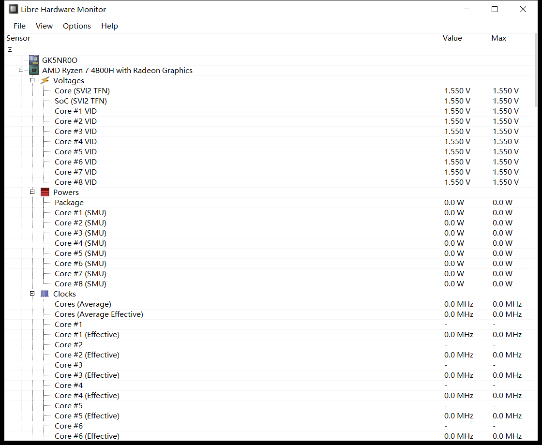The image size is (542, 445).
Task: Click the vertical scrollbar thumb
Action: (536, 71)
